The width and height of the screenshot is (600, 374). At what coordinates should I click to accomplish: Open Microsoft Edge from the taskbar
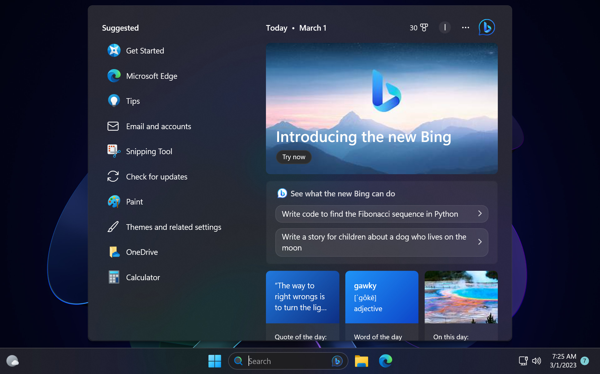[x=385, y=361]
